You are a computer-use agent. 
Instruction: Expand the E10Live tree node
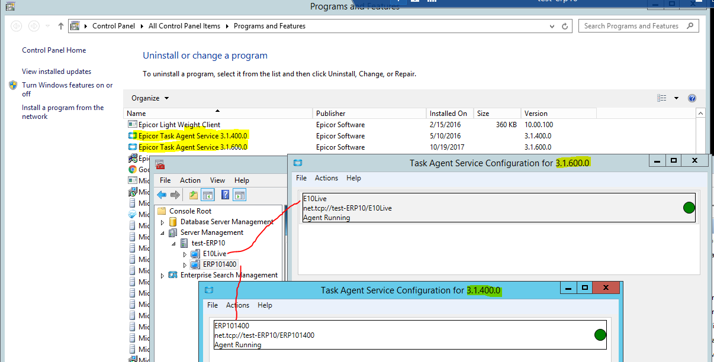click(185, 254)
